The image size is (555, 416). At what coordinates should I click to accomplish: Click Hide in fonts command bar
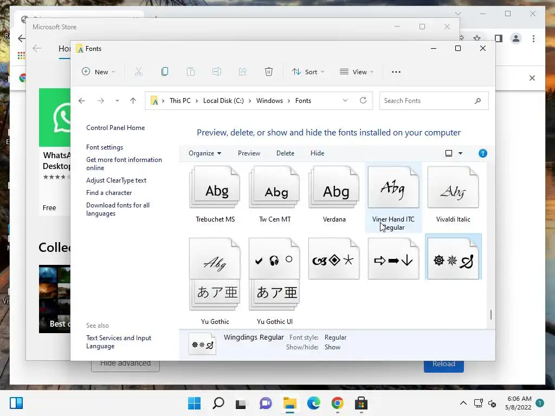point(317,153)
